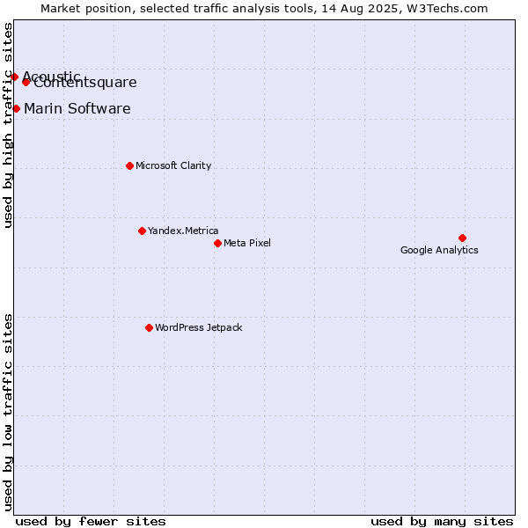Click the 'used by high traffic sites' axis label
This screenshot has width=528, height=528.
click(x=8, y=125)
